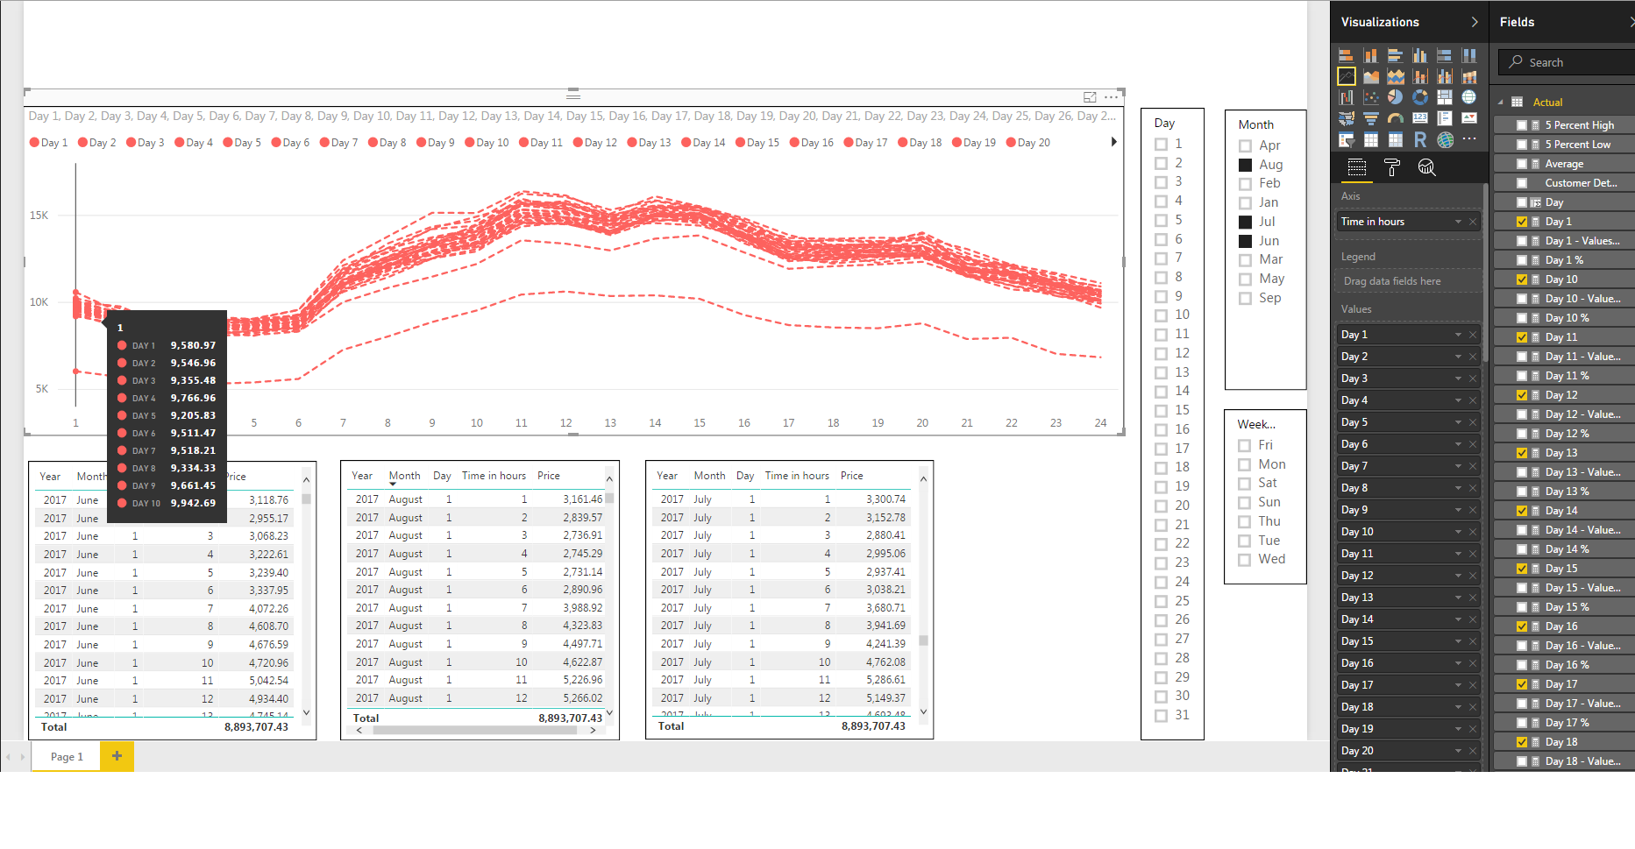This screenshot has width=1635, height=849.
Task: Select the filled map visual
Action: [x=1347, y=118]
